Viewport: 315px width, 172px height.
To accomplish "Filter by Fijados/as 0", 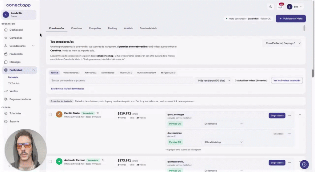I will (x=168, y=73).
